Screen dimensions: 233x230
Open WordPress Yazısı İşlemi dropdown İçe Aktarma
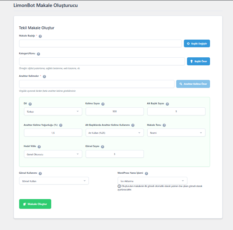153,181
